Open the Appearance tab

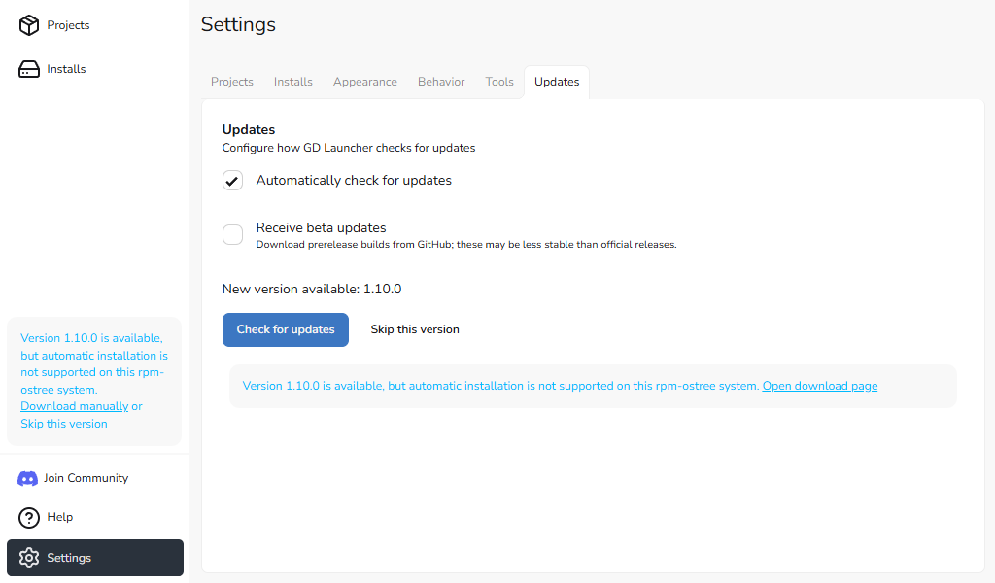click(365, 82)
